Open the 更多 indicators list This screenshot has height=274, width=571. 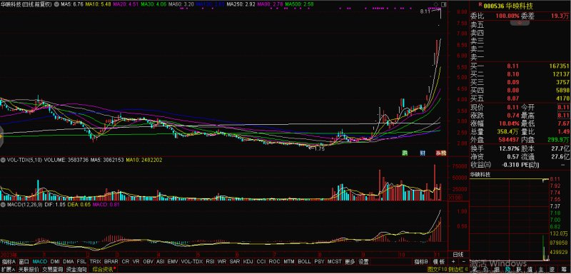pos(350,262)
